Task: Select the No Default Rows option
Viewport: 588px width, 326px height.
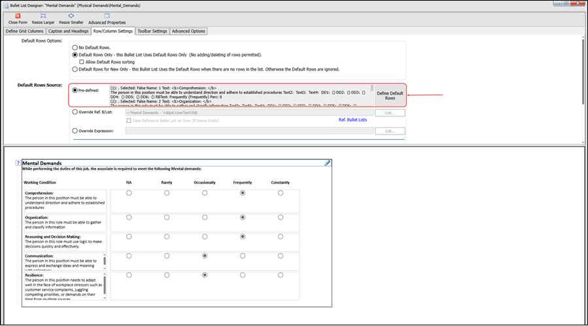Action: pyautogui.click(x=75, y=48)
